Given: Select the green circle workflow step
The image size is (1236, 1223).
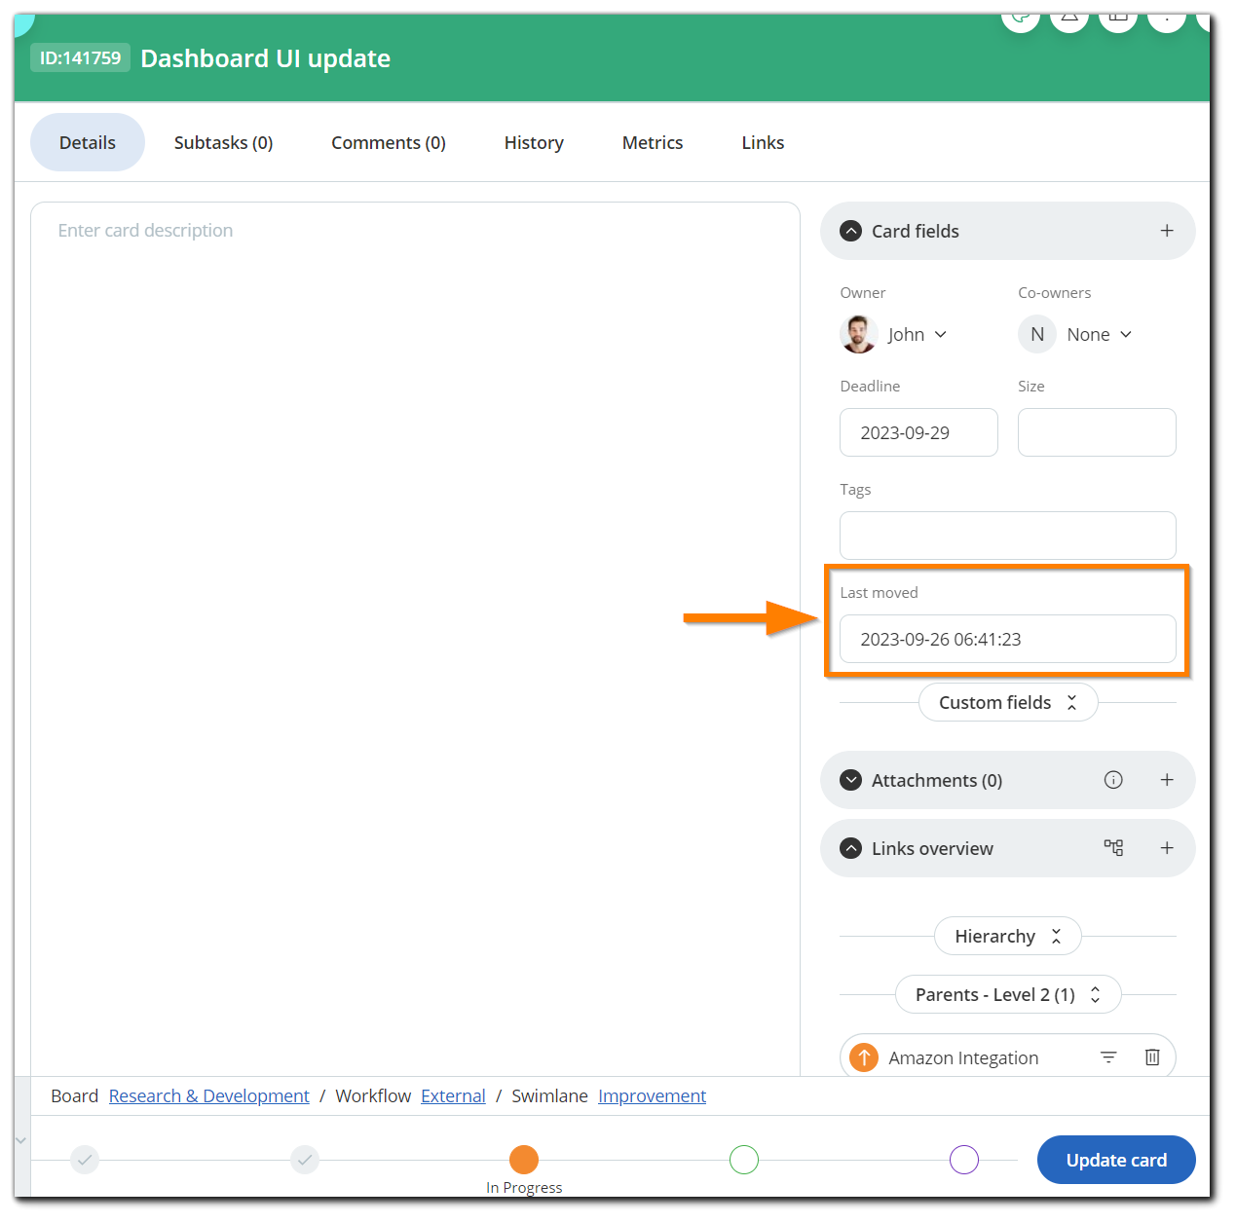Looking at the screenshot, I should [744, 1160].
